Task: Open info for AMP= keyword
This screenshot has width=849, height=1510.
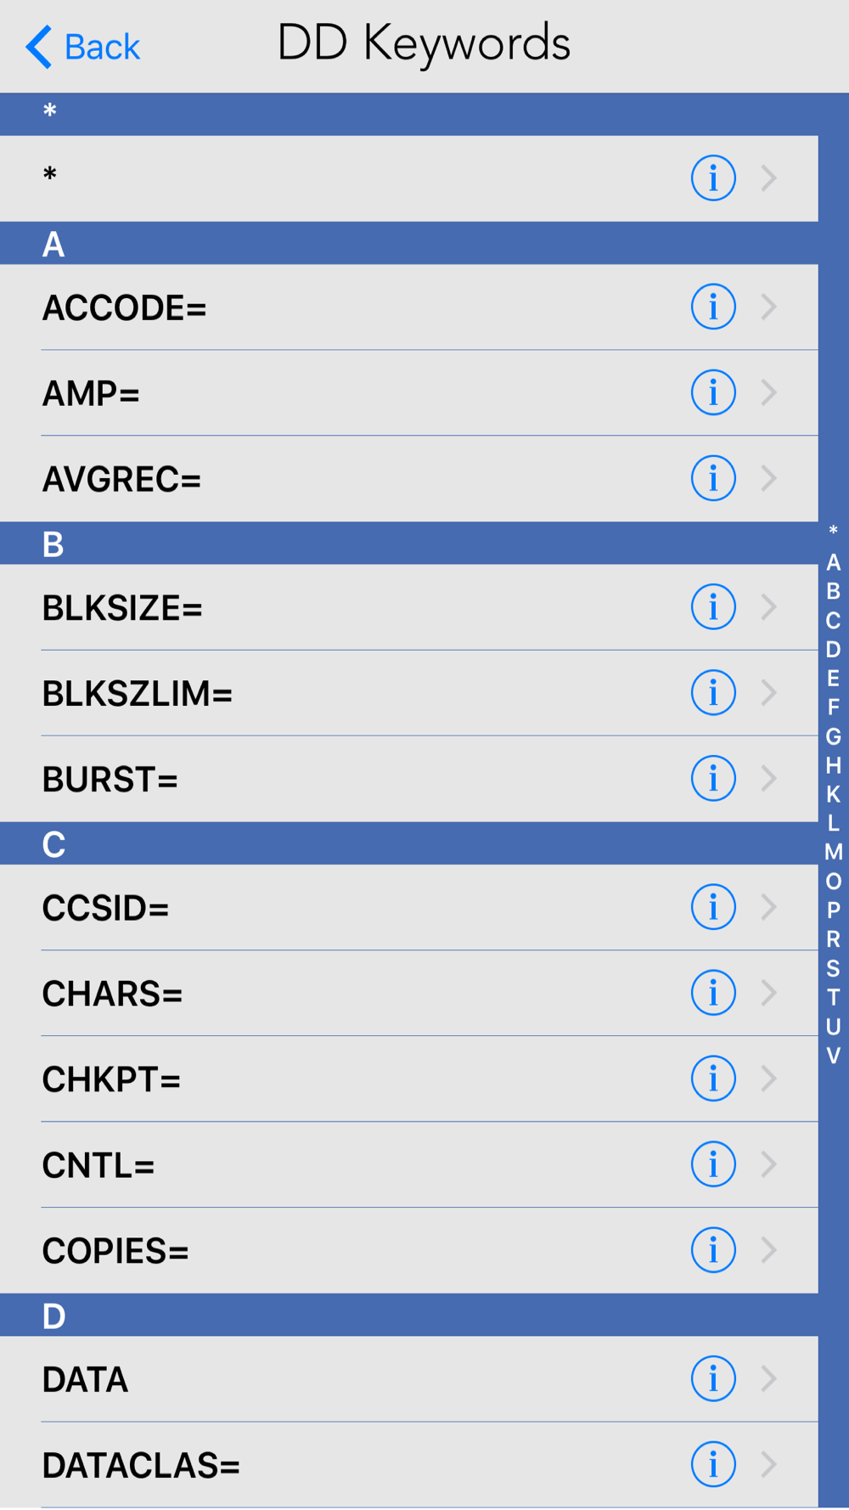Action: point(713,392)
